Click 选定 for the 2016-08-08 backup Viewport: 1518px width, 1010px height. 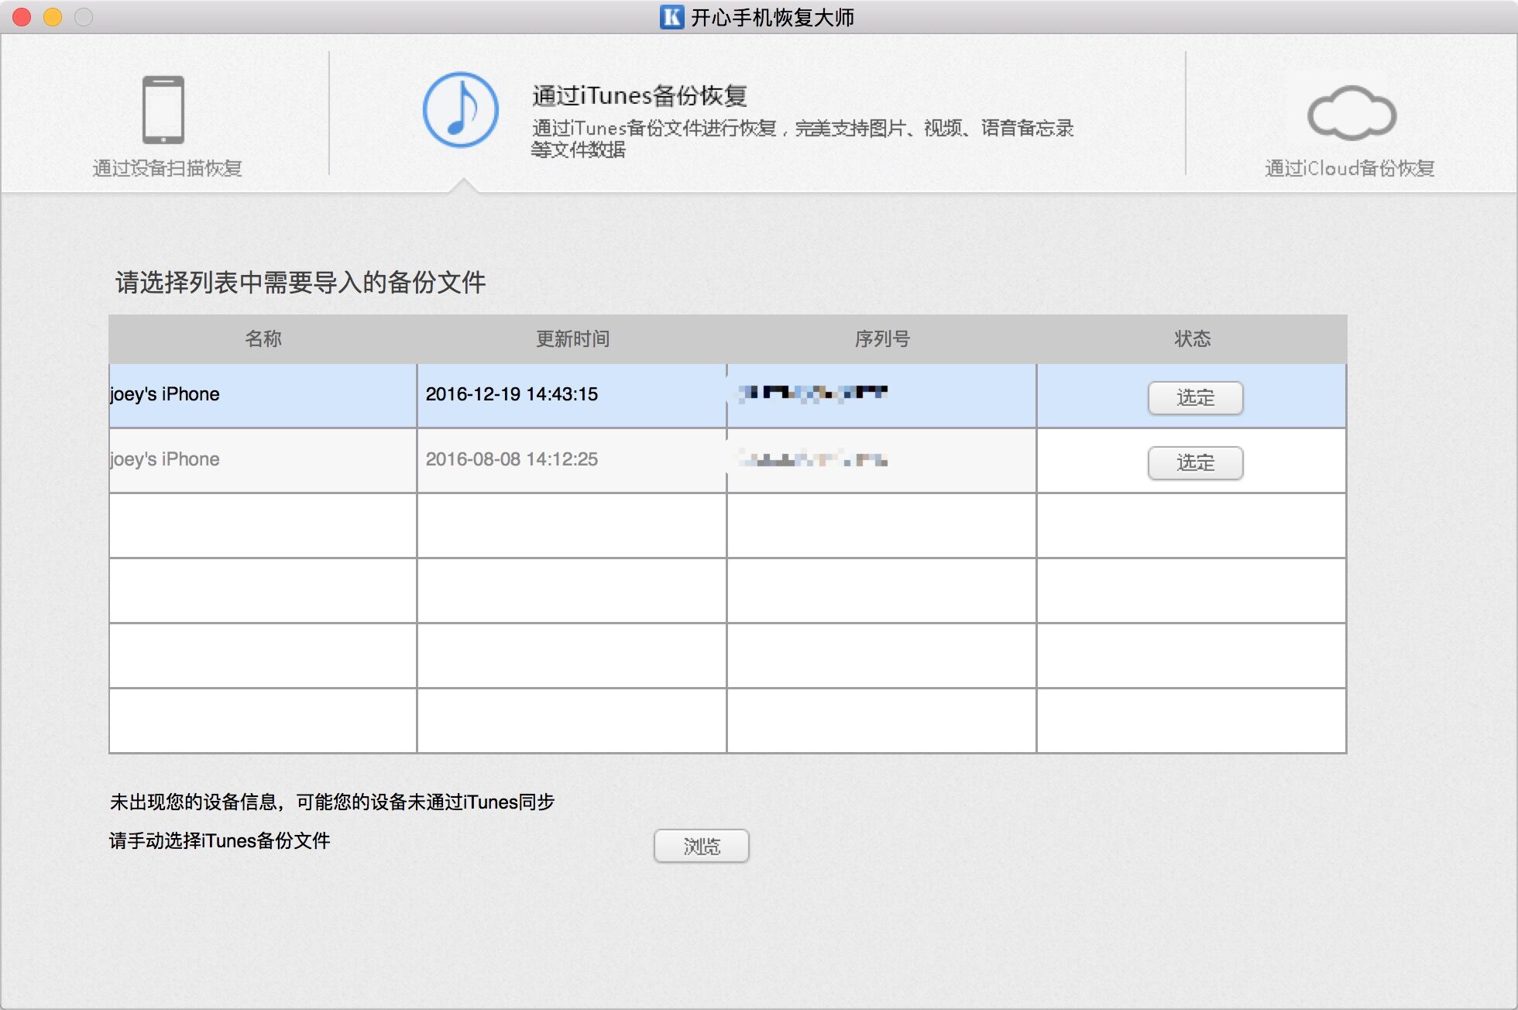click(x=1195, y=462)
